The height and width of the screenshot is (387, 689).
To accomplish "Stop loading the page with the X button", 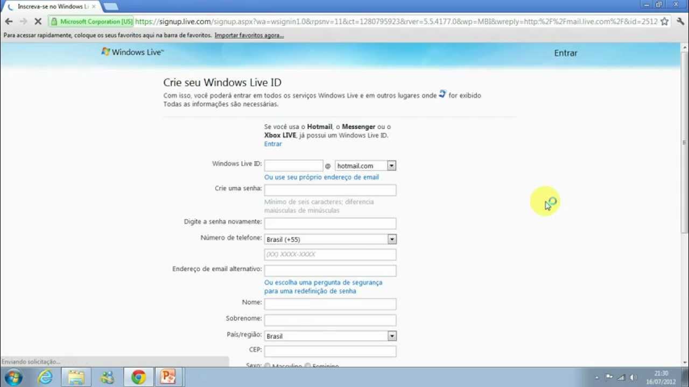I will tap(38, 21).
